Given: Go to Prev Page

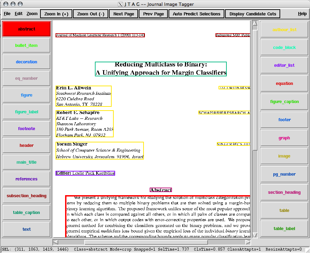Looking at the screenshot, I should (x=153, y=14).
